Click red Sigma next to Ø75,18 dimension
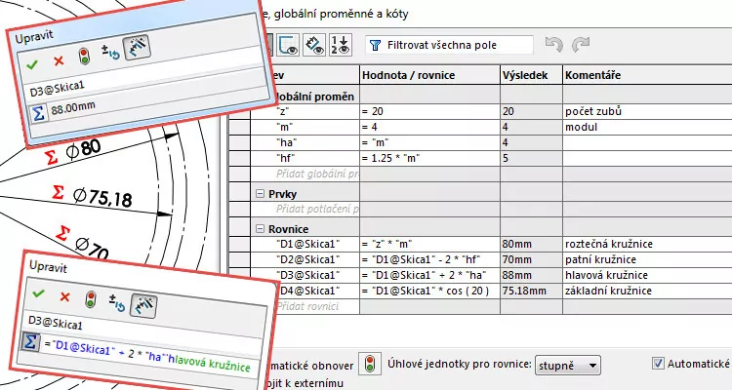Image resolution: width=732 pixels, height=390 pixels. (x=58, y=191)
